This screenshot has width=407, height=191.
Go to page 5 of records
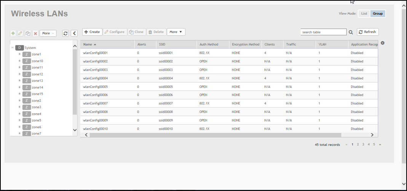click(x=374, y=144)
